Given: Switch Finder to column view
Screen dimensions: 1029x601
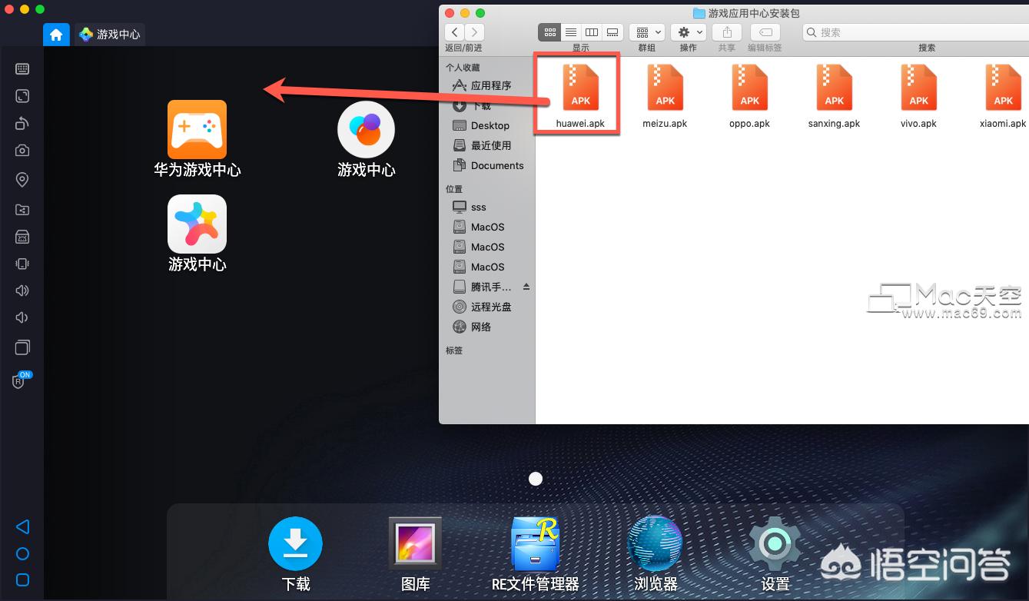Looking at the screenshot, I should pyautogui.click(x=592, y=32).
